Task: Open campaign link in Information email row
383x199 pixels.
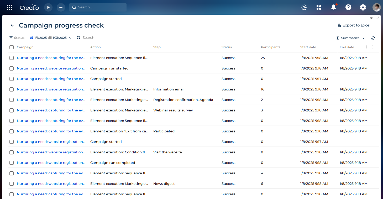Action: (51, 89)
